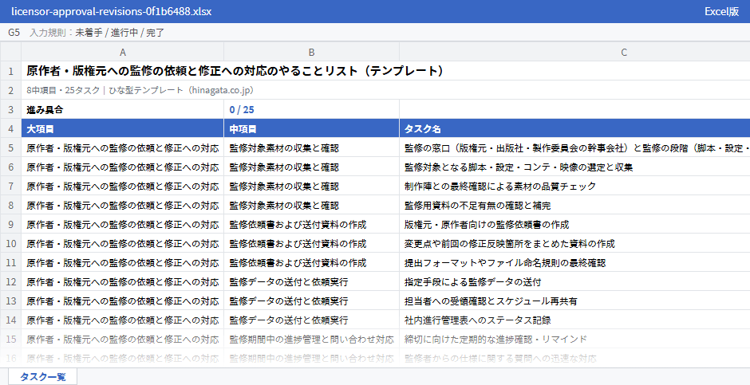Click the タスク名 header cell

[x=575, y=129]
